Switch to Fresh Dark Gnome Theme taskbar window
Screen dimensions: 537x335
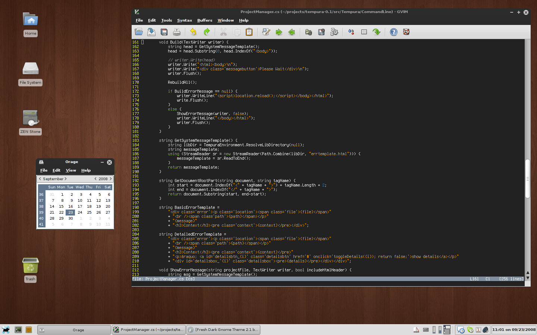click(223, 330)
